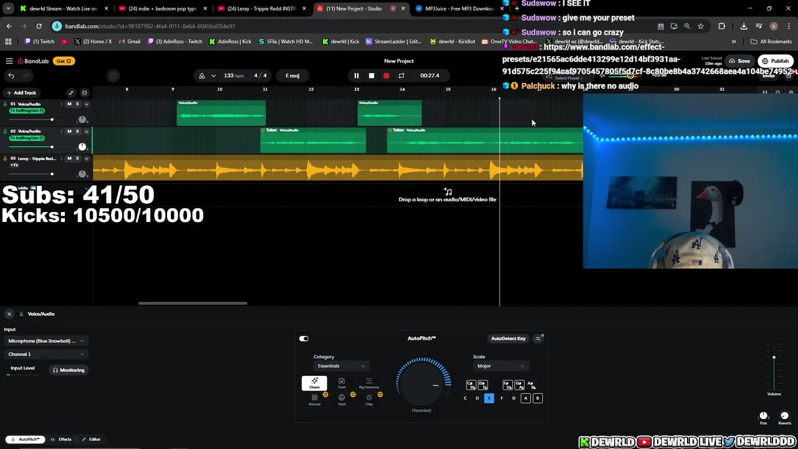Open the metronome options chevron
Image resolution: width=798 pixels, height=449 pixels.
[x=213, y=75]
